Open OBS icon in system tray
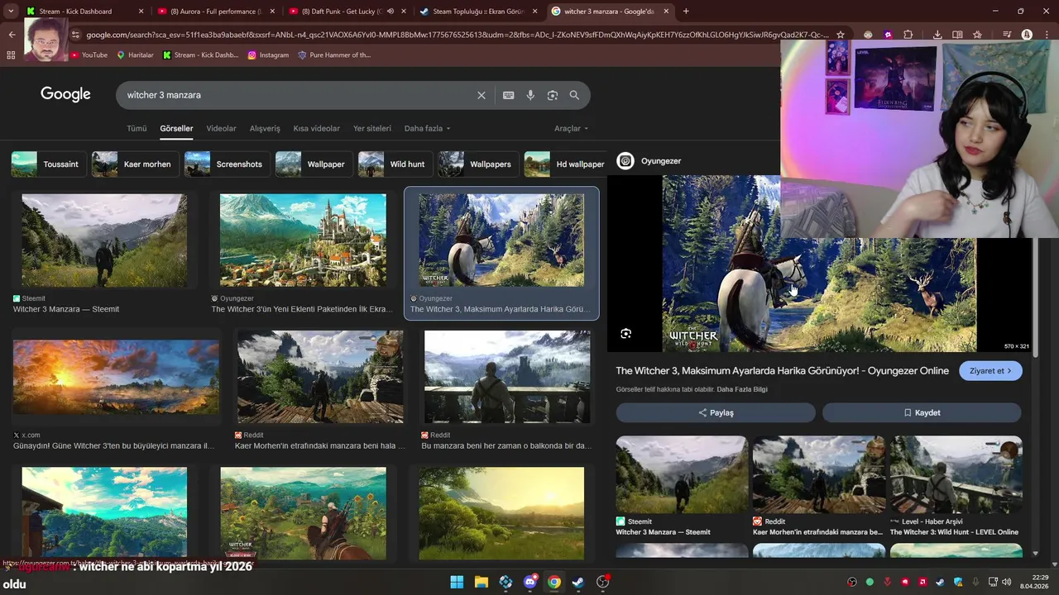The width and height of the screenshot is (1059, 595). [852, 582]
